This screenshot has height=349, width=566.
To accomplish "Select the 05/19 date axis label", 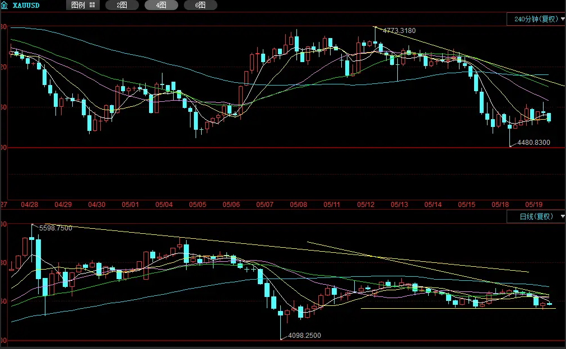I will click(x=533, y=205).
